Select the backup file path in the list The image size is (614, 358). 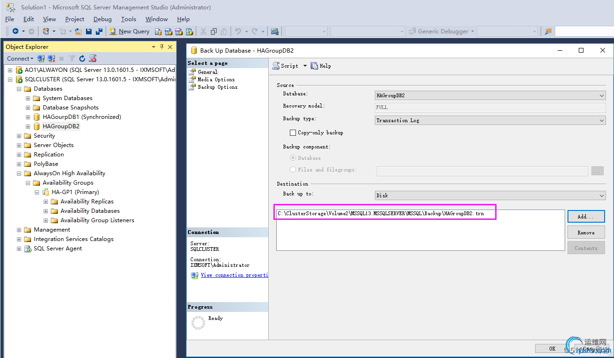click(x=381, y=214)
